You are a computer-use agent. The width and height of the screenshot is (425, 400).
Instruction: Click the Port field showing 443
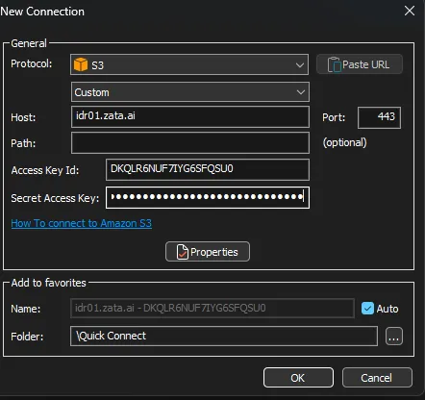[x=379, y=117]
